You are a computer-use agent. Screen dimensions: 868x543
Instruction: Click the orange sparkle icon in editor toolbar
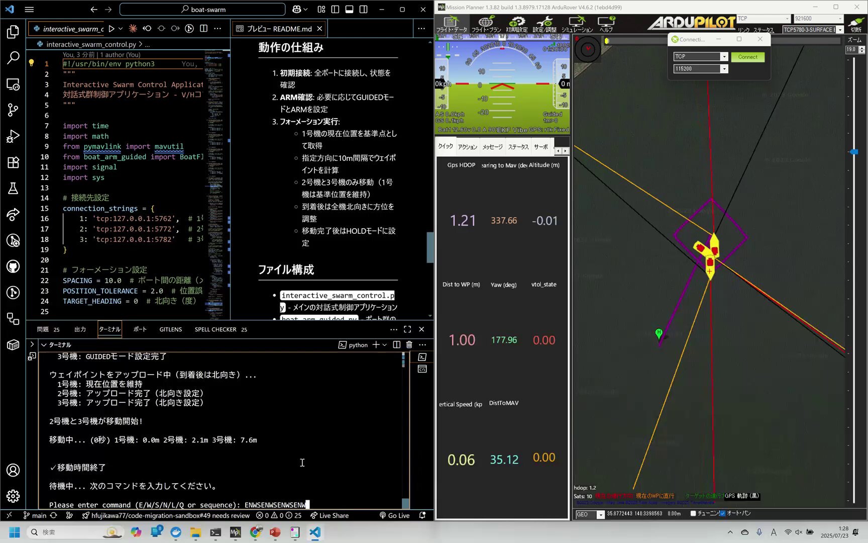(133, 29)
